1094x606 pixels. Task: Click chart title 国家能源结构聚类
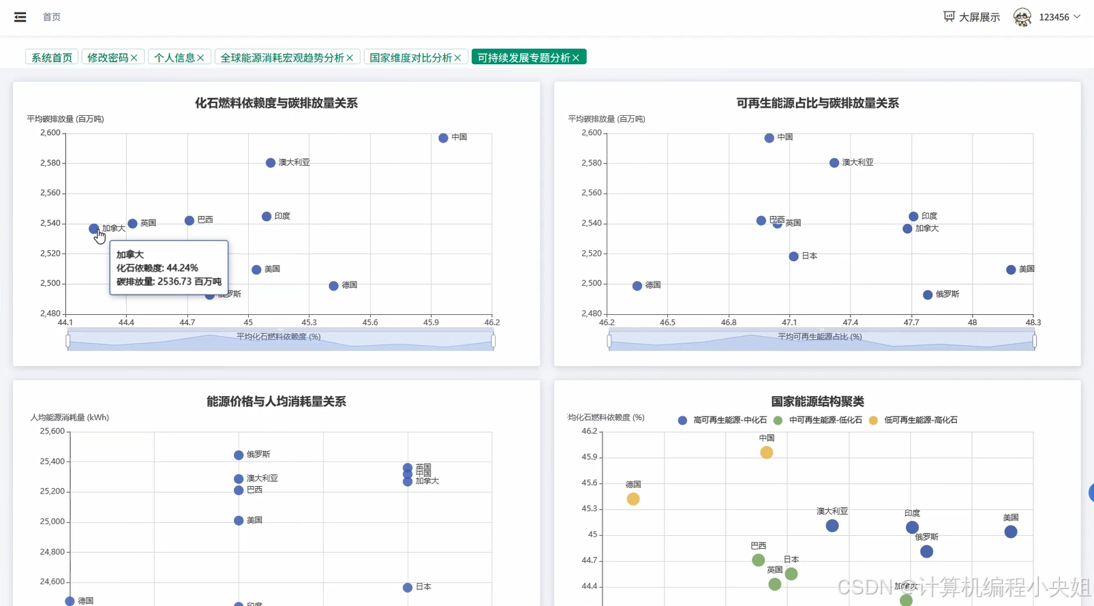[817, 402]
